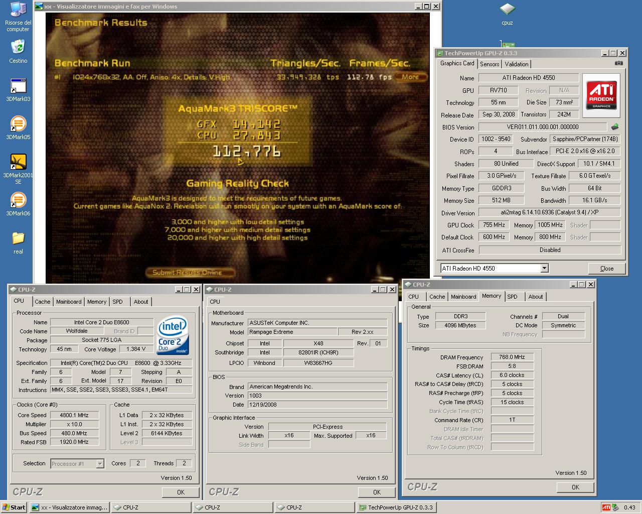Select the image viewer taskbar button

pyautogui.click(x=69, y=507)
